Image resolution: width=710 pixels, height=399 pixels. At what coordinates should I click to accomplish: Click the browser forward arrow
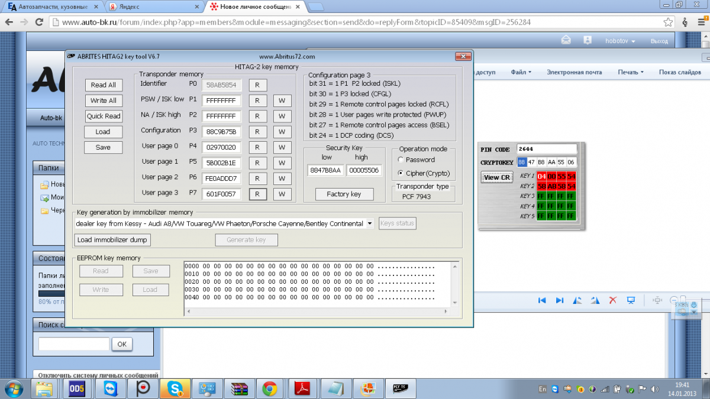point(24,22)
